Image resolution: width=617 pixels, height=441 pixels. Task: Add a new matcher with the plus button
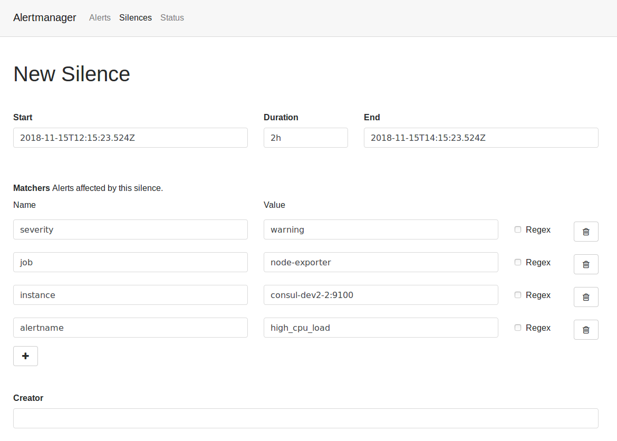(26, 356)
